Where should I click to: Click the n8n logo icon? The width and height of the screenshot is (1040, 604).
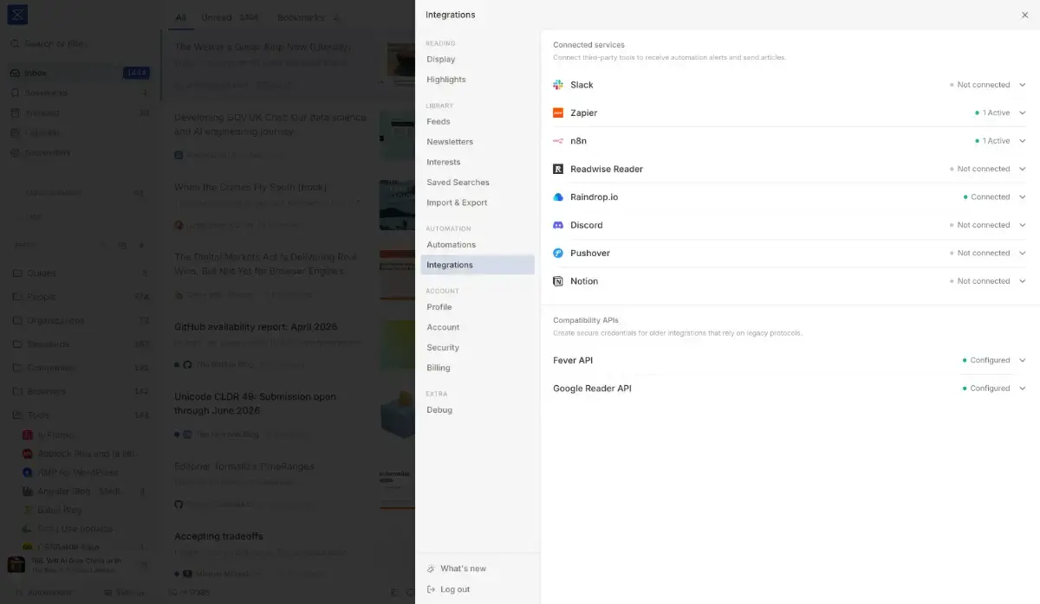click(x=558, y=141)
